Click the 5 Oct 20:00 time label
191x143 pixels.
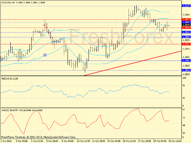[52, 141]
